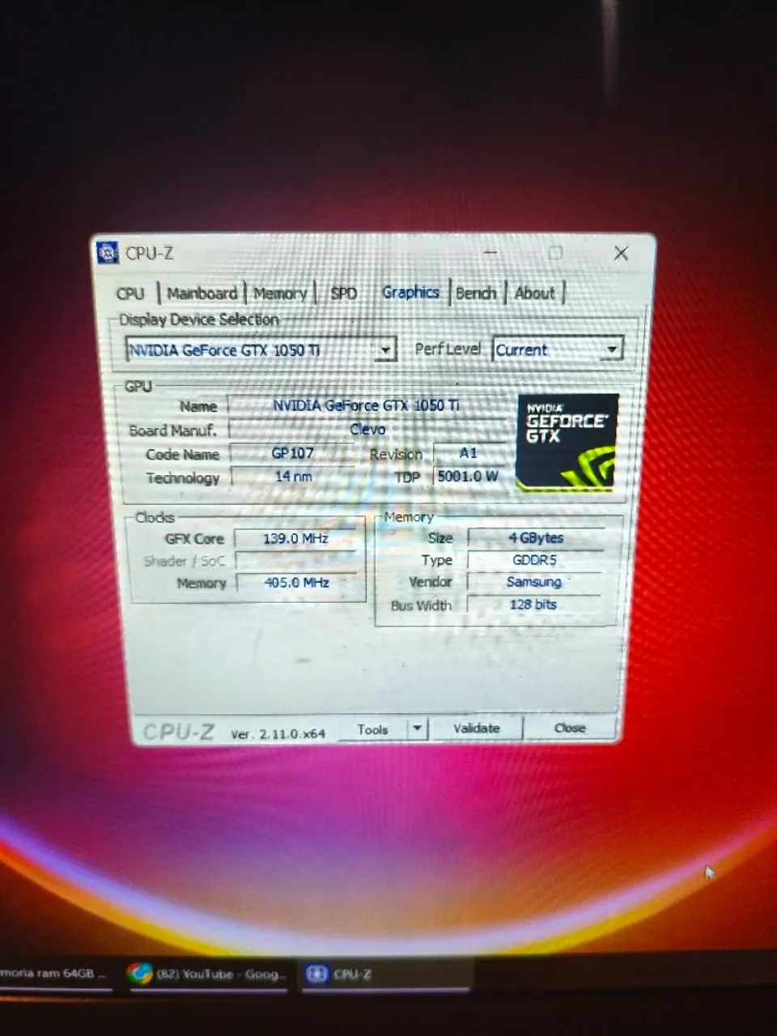
Task: Switch to the YouTube Chrome taskbar window
Action: tap(209, 974)
